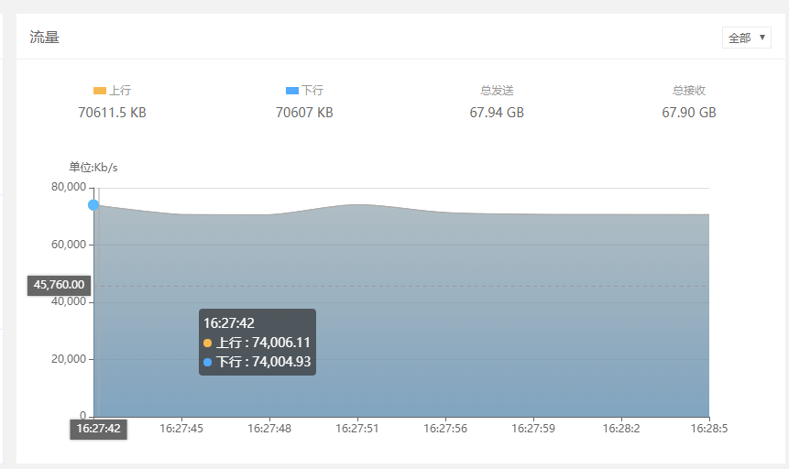Click the tooltip 上行 : 74,006.11 row
The width and height of the screenshot is (789, 469).
(x=258, y=343)
